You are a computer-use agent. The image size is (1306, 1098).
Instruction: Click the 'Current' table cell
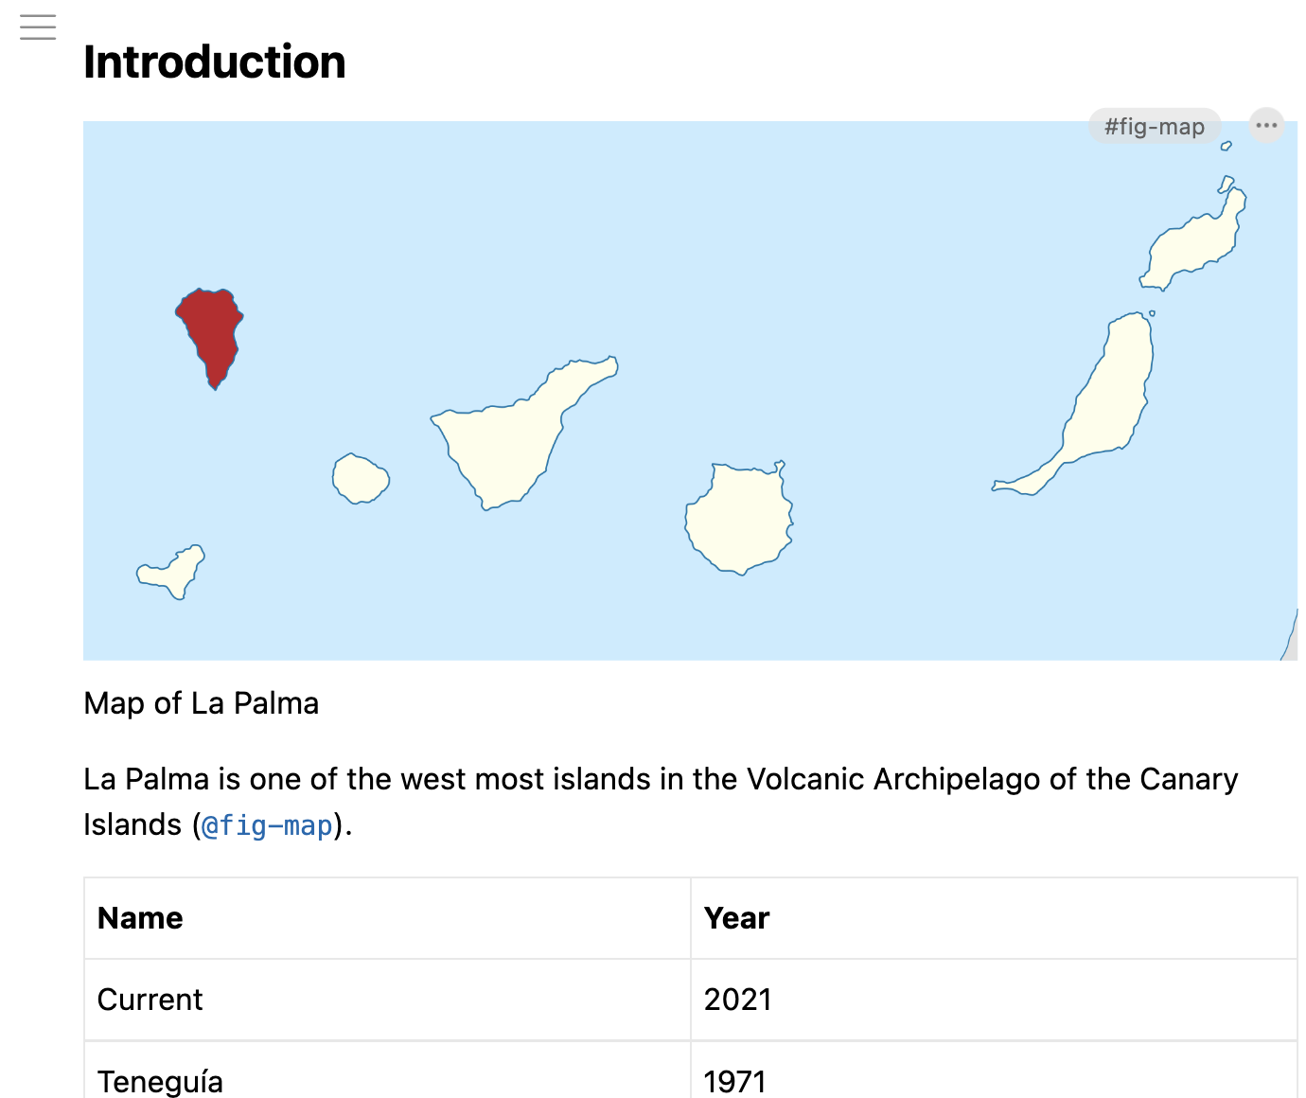(150, 1000)
